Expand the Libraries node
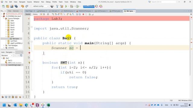 (x=4, y=48)
